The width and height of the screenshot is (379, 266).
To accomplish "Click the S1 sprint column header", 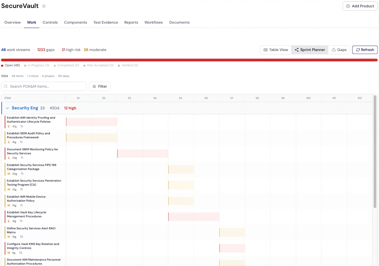I will point(78,98).
